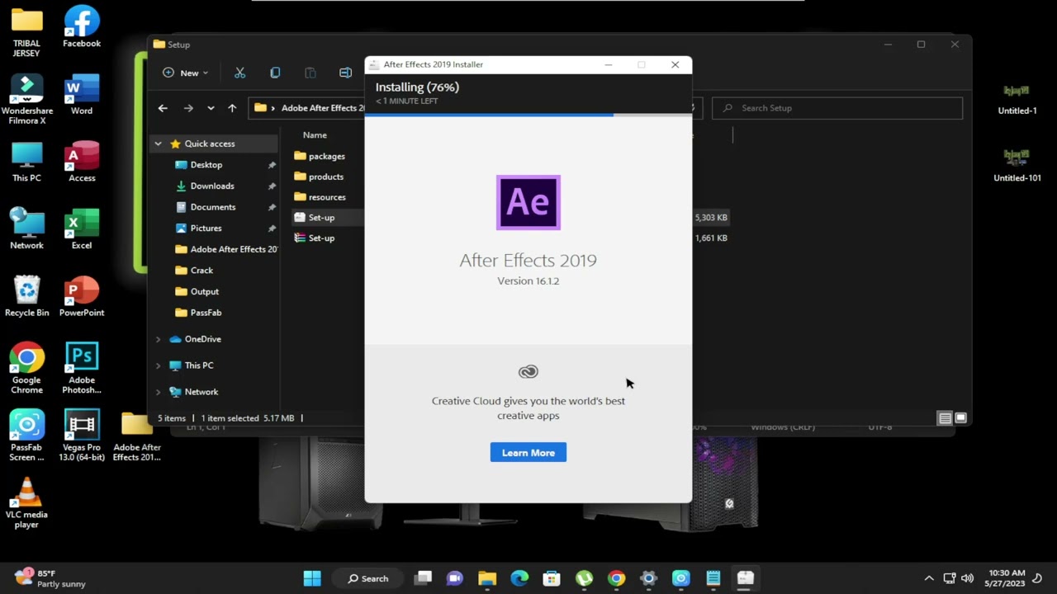Open Word desktop shortcut

[x=82, y=94]
